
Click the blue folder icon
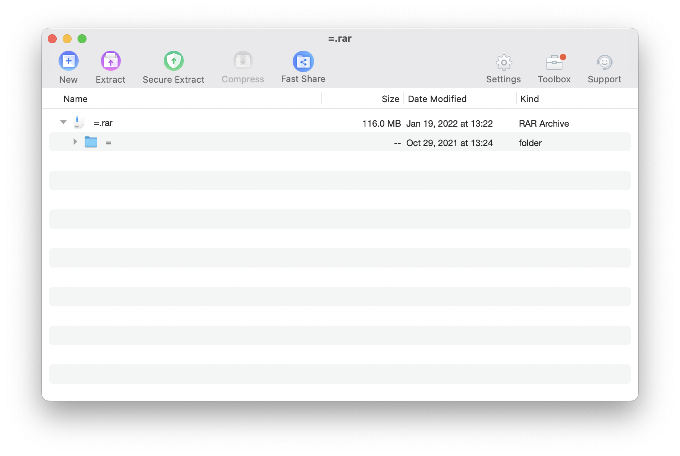90,142
